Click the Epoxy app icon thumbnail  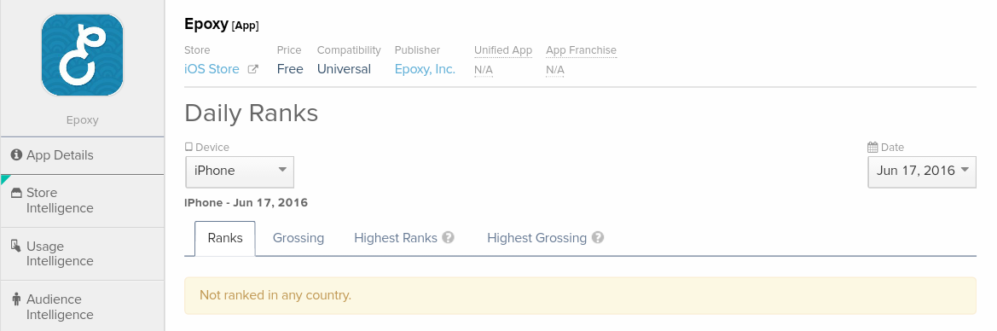point(82,55)
